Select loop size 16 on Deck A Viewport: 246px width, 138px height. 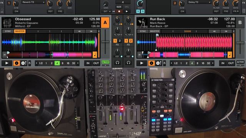tap(68, 63)
